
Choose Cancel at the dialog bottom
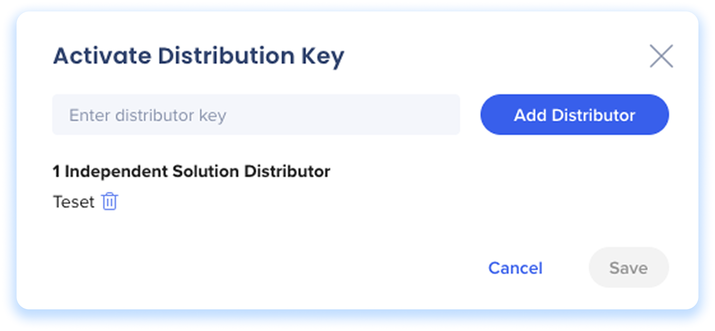515,268
